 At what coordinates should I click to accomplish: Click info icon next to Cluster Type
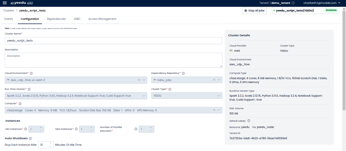pyautogui.click(x=170, y=89)
